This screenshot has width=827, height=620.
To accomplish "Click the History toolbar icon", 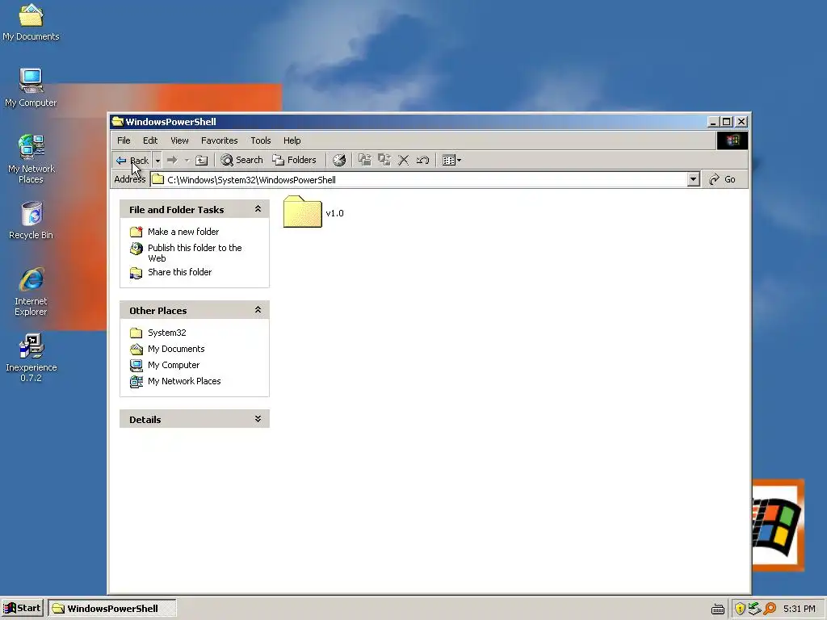I will [x=339, y=161].
